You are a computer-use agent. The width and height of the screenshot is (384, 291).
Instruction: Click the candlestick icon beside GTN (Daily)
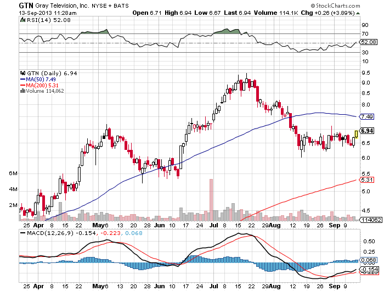pos(23,73)
